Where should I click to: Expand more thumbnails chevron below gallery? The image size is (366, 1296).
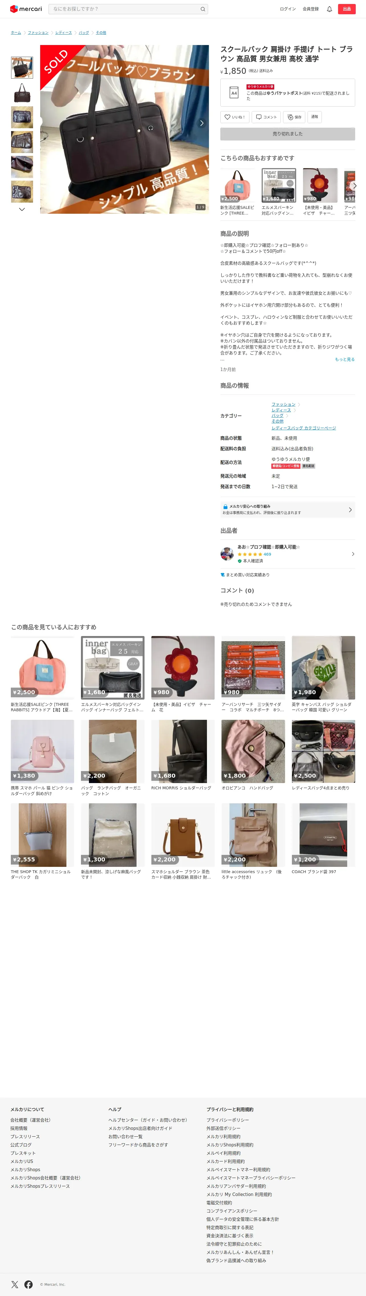[x=22, y=209]
